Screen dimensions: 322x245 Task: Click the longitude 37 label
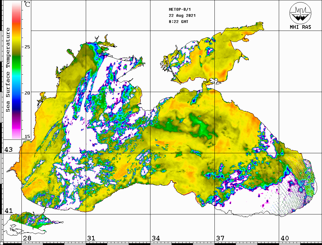pos(220,238)
